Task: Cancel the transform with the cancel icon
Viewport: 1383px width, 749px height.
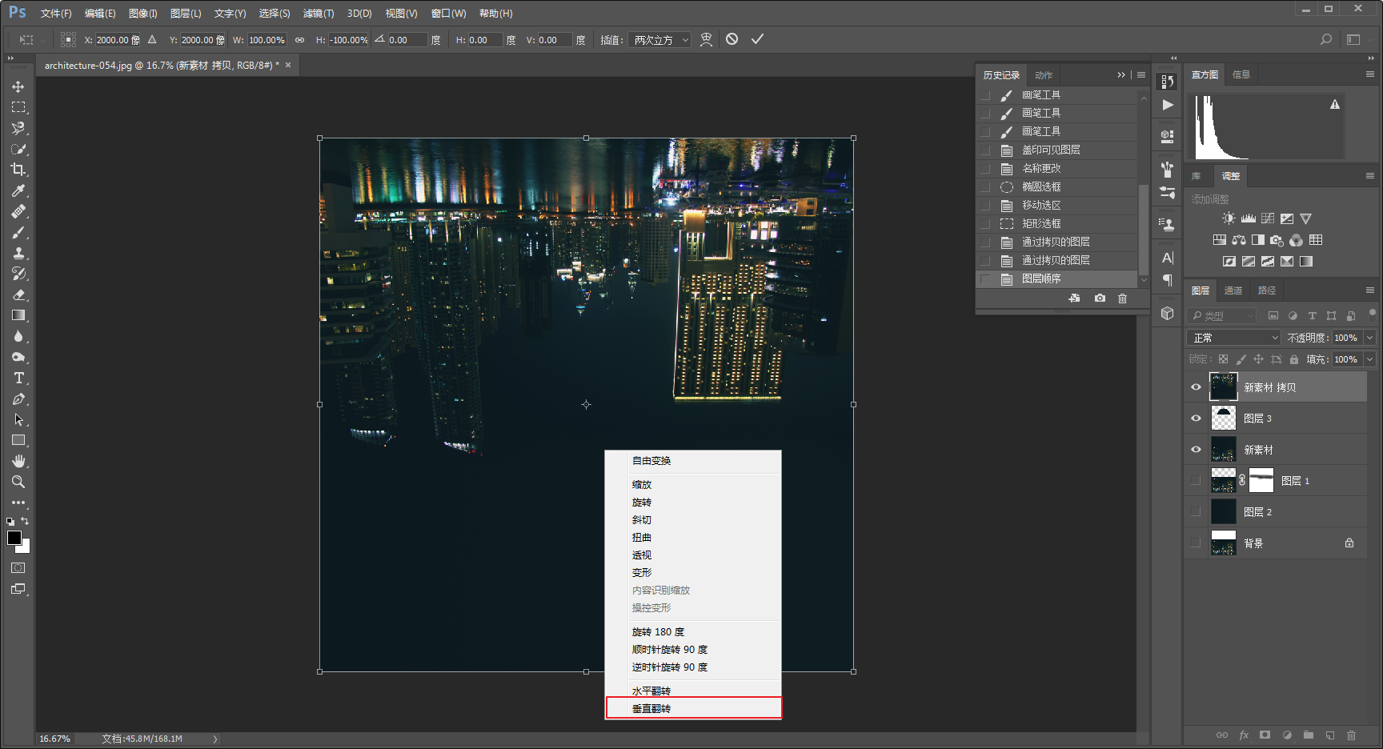Action: click(x=732, y=39)
